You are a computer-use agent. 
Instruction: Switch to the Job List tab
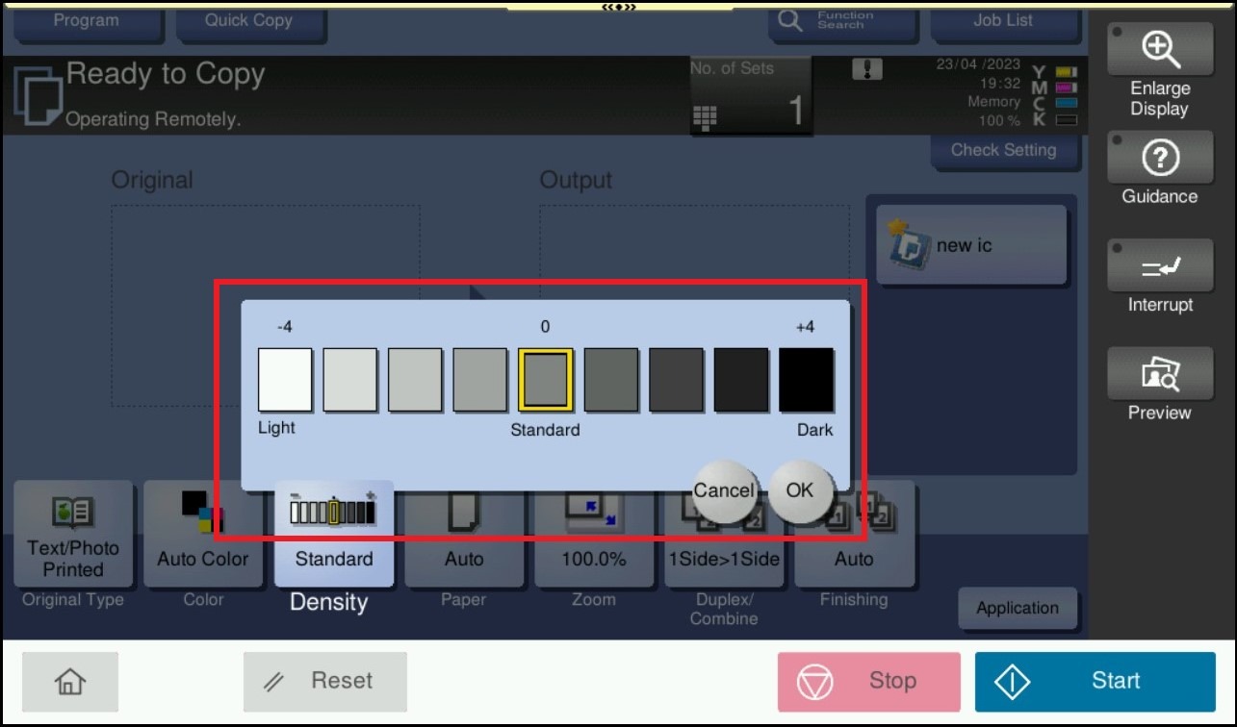tap(1003, 20)
